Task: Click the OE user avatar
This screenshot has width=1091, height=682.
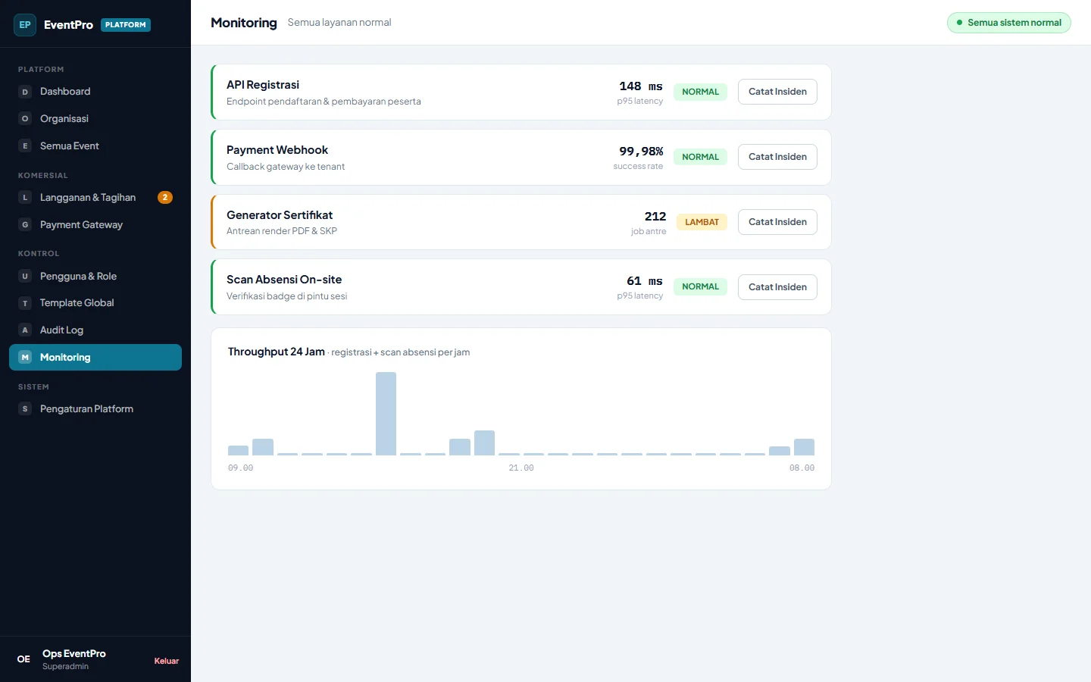Action: click(x=24, y=659)
